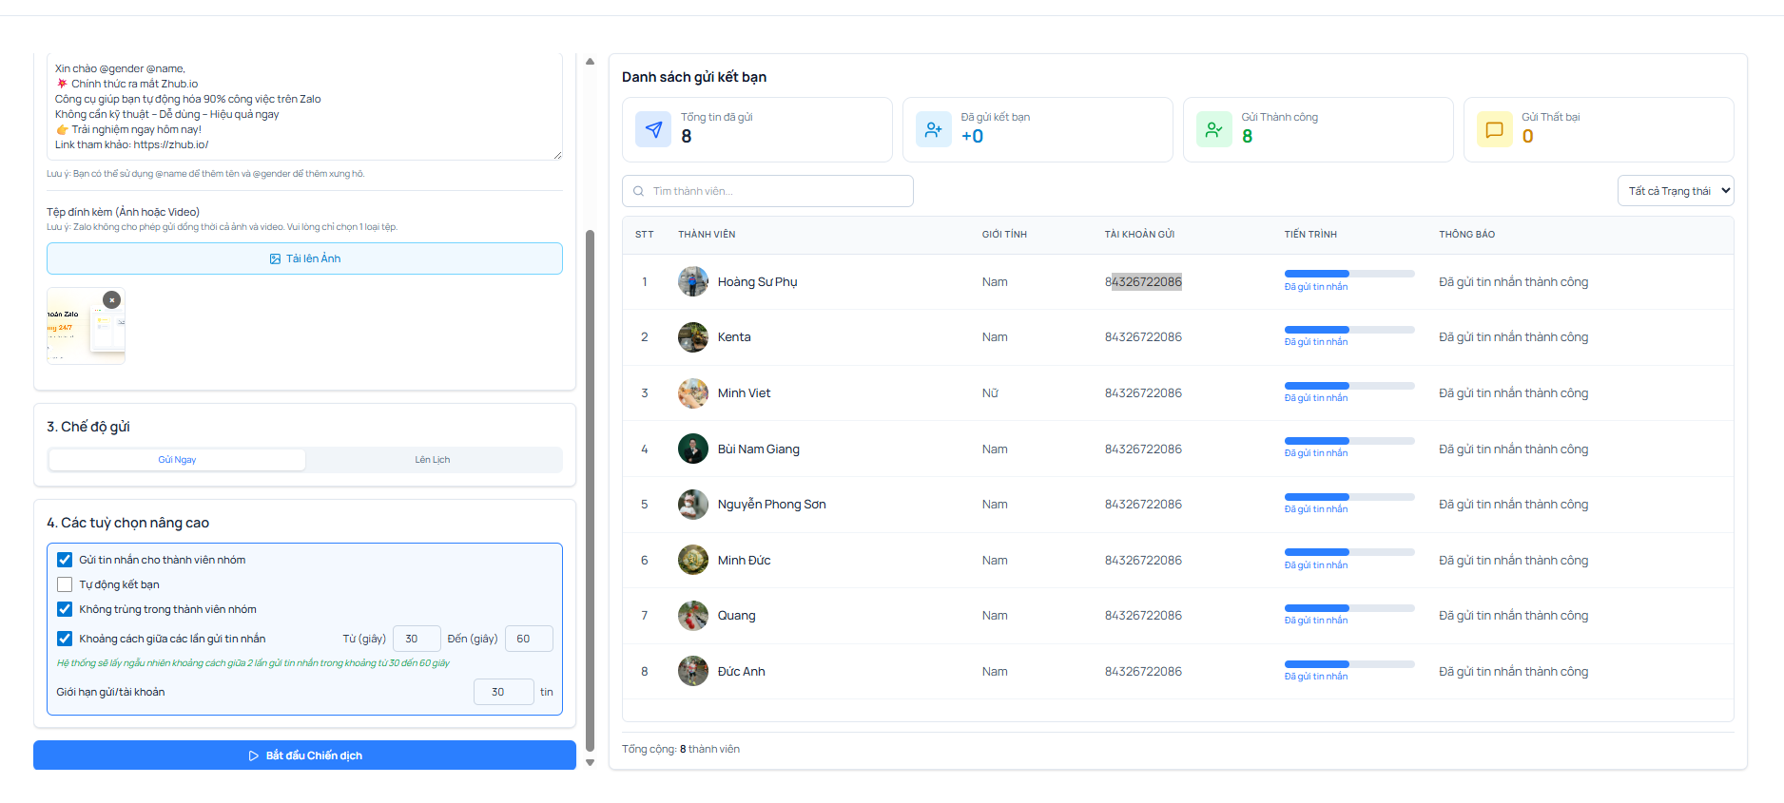The height and width of the screenshot is (803, 1784).
Task: Toggle Không trùng trong thành viên nhóm checkbox
Action: click(65, 609)
